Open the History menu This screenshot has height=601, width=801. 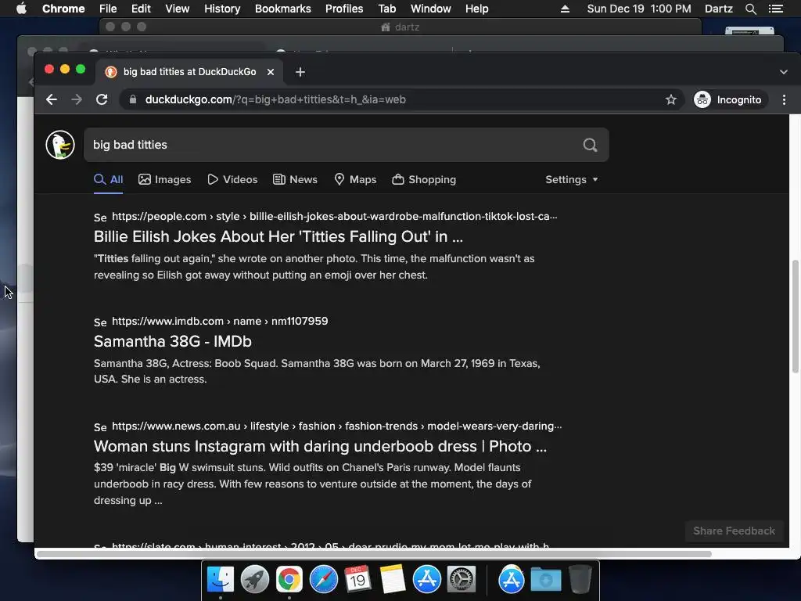click(222, 9)
